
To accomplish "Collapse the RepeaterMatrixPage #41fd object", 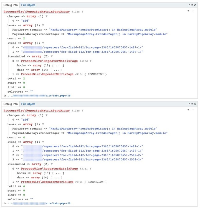I will click(90, 61).
